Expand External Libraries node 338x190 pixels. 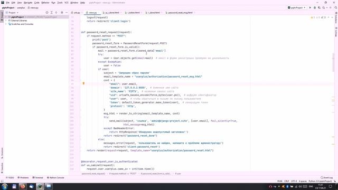pyautogui.click(x=6, y=21)
